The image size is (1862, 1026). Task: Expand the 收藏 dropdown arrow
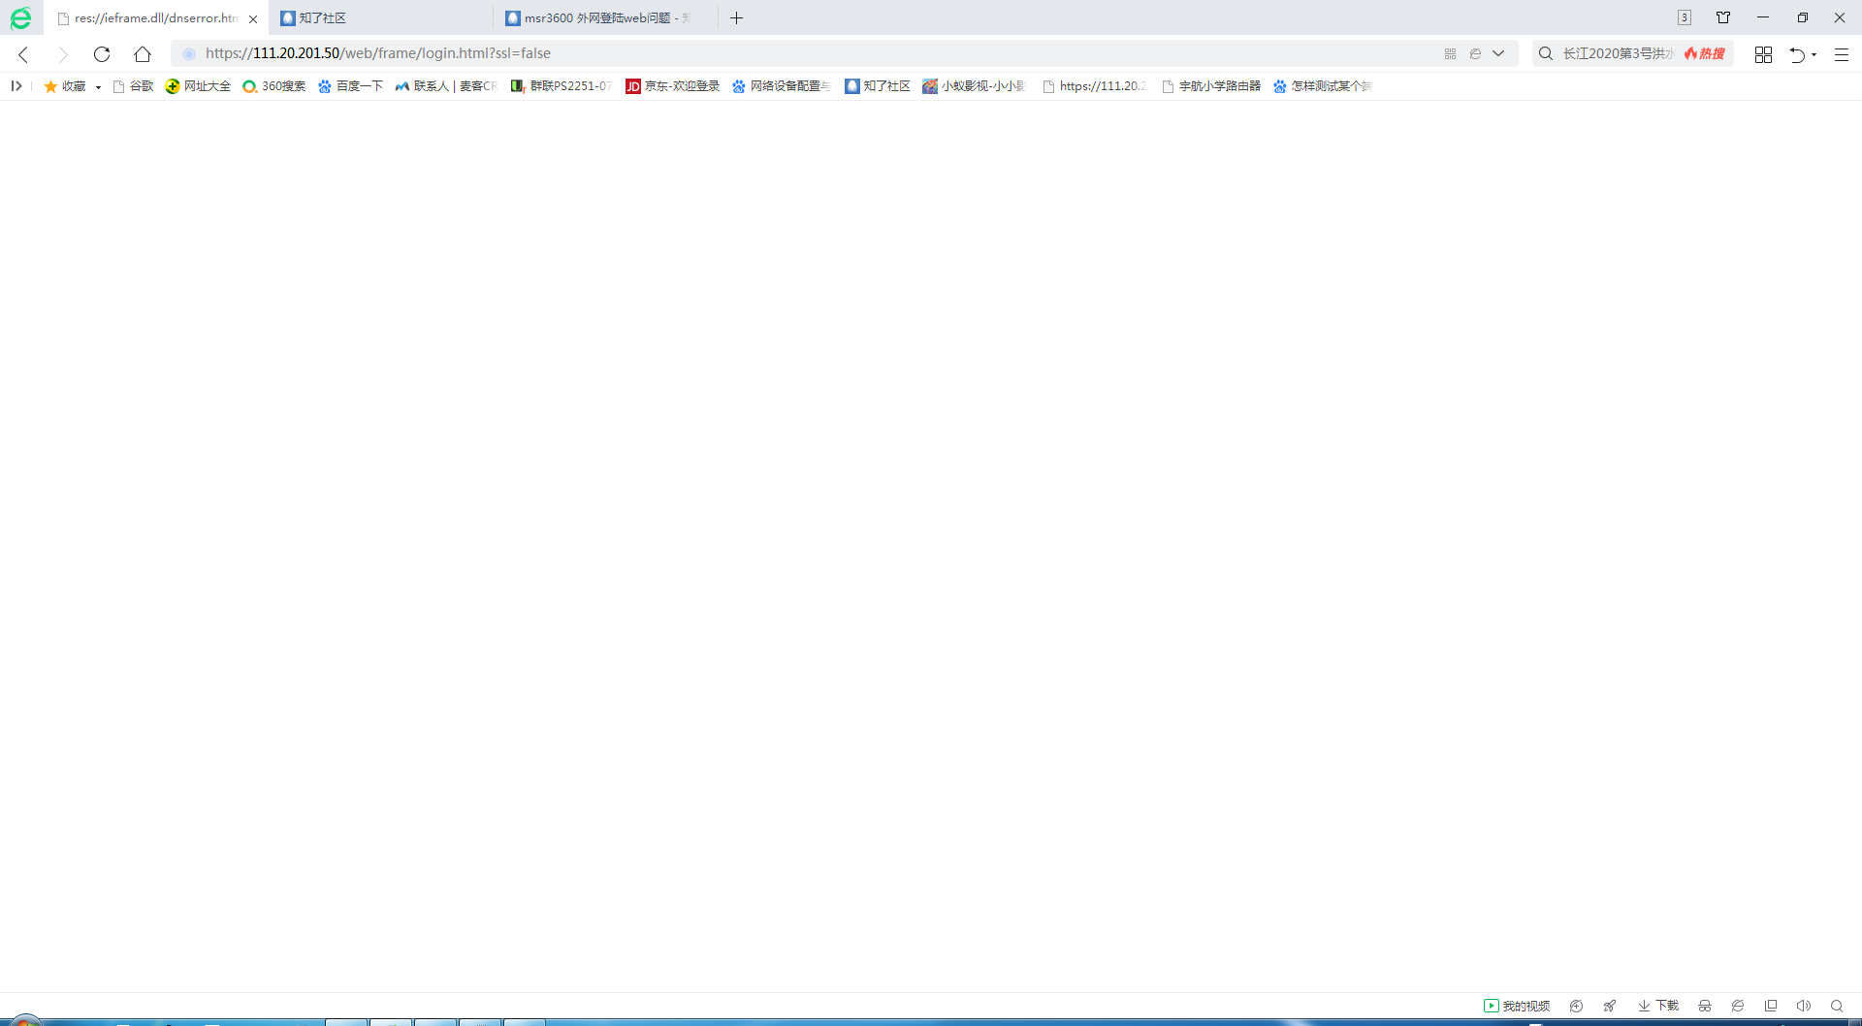pyautogui.click(x=98, y=87)
